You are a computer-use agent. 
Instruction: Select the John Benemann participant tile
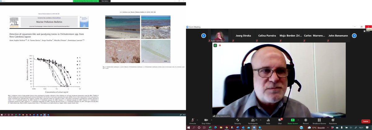click(x=338, y=36)
